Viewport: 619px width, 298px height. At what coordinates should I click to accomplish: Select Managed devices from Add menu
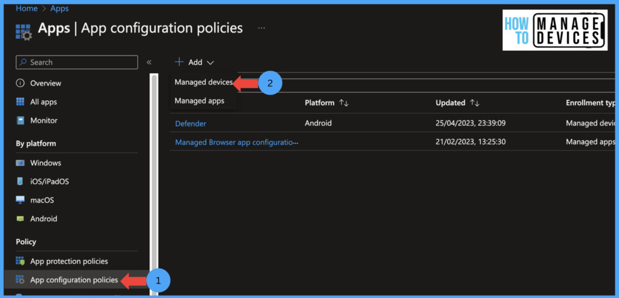point(203,82)
